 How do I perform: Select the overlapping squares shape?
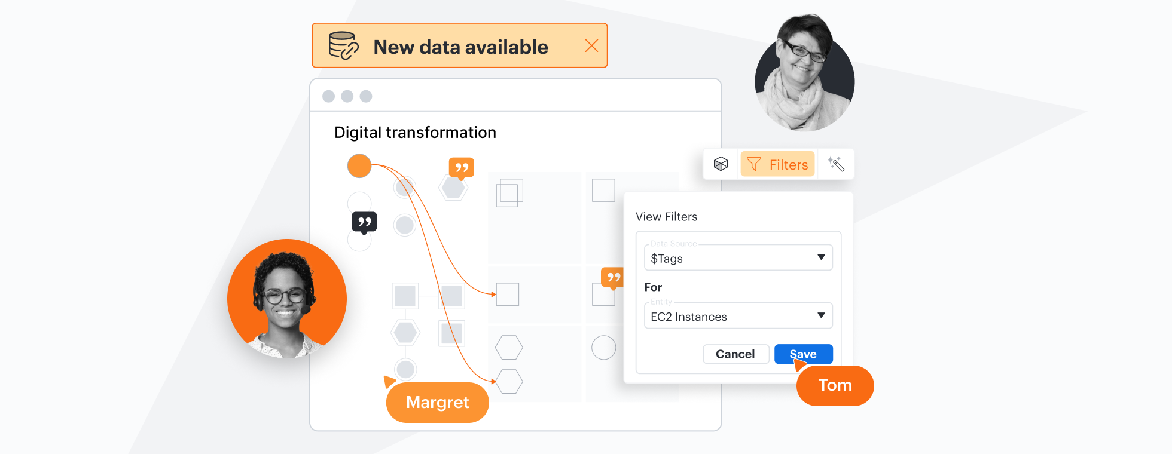click(509, 192)
